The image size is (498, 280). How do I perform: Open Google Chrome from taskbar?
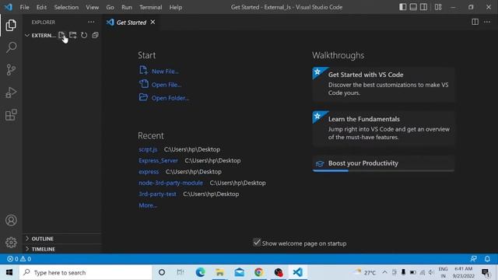[258, 272]
